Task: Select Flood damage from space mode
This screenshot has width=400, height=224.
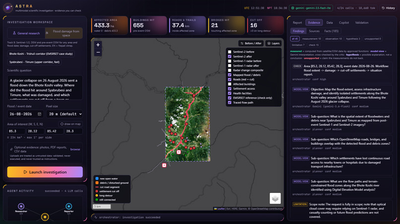Action: 64,33
